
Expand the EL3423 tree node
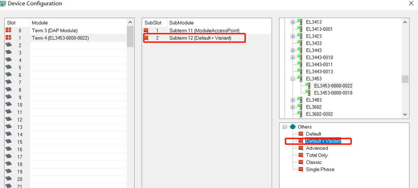click(293, 36)
